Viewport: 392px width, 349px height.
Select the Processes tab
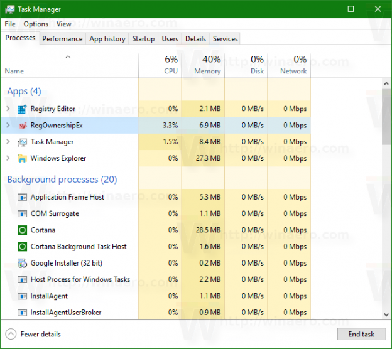[x=20, y=38]
